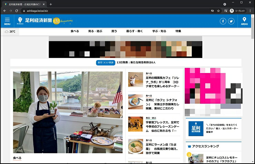Viewport: 255px width, 164px height.
Task: Click the page vertical scrollbar thumb
Action: pos(252,28)
